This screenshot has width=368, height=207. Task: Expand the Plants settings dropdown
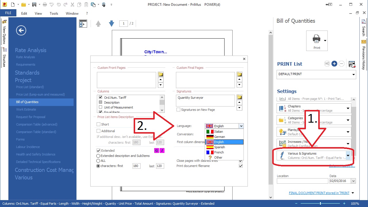pyautogui.click(x=348, y=132)
